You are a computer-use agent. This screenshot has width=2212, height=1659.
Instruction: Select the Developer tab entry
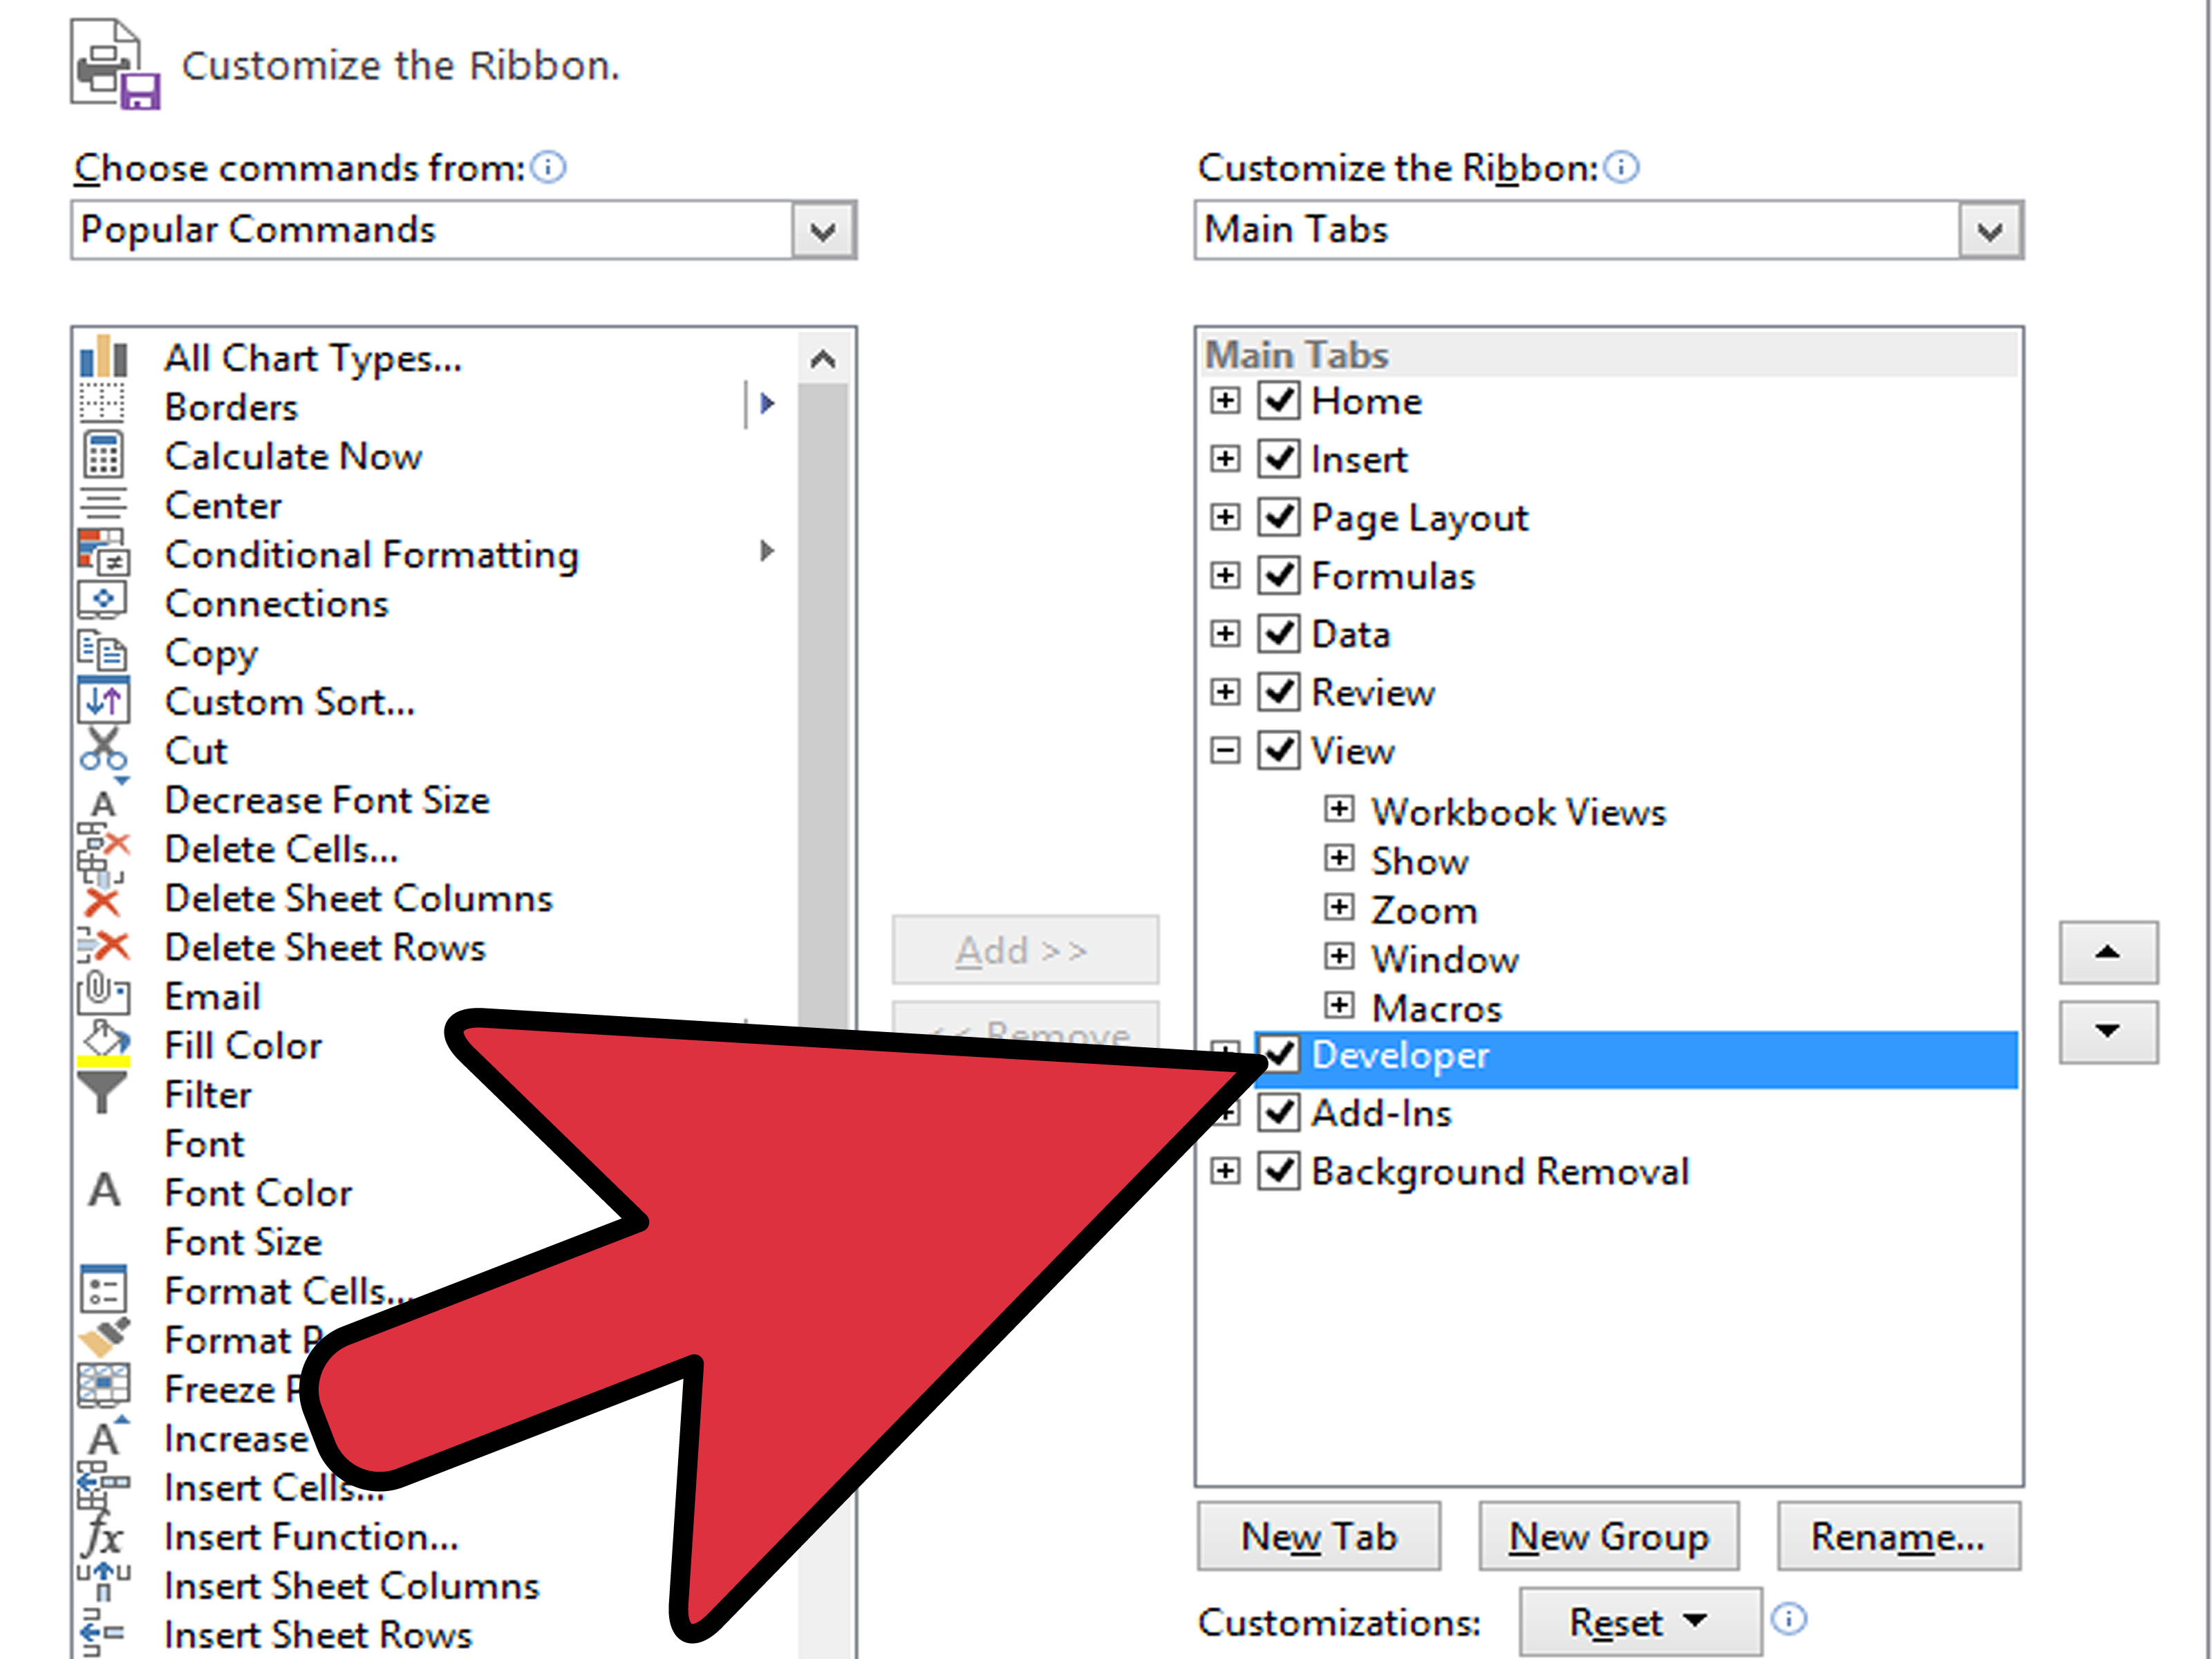[x=1400, y=1056]
